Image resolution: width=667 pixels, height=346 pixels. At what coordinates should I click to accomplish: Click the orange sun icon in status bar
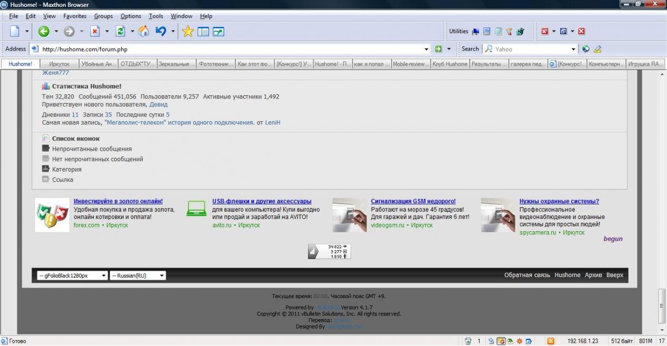pos(519,341)
